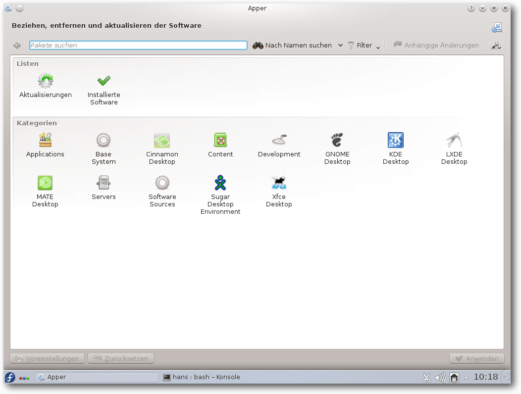Screen dimensions: 521x394
Task: Open the MATE Desktop category
Action: 45,192
